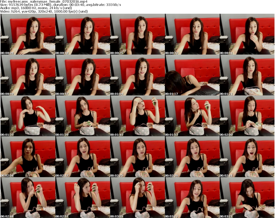
Task: Select the frame at 00:00:33
Action: tap(192, 34)
